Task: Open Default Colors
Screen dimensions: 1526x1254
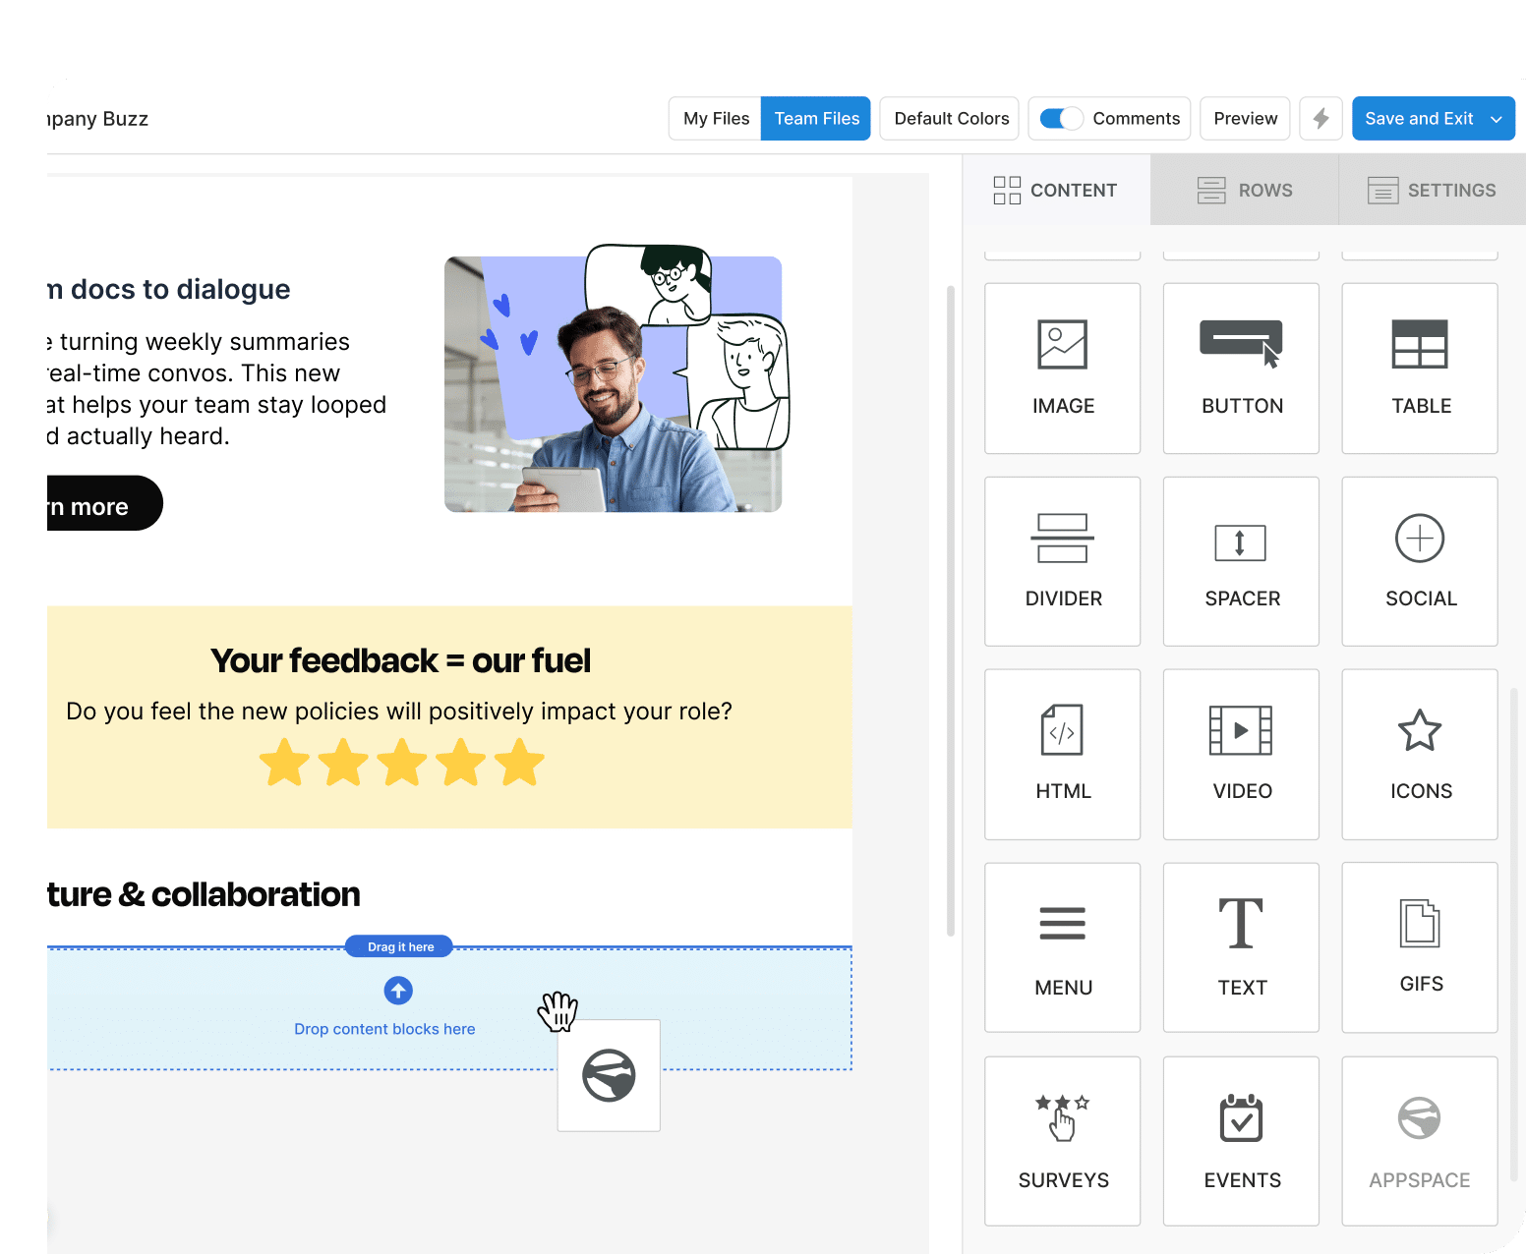Action: (948, 118)
